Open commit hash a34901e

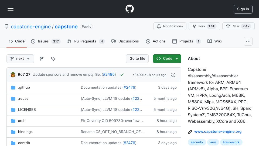pos(139,75)
